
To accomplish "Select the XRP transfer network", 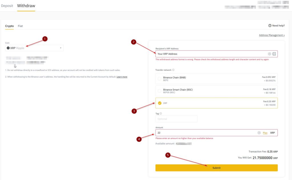I will pos(216,103).
